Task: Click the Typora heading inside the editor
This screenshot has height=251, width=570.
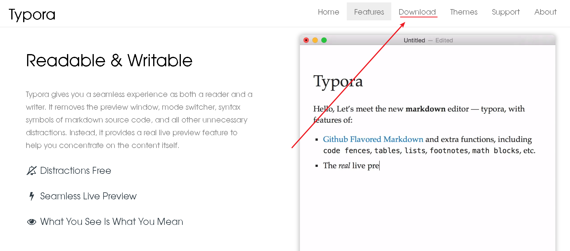Action: (338, 81)
